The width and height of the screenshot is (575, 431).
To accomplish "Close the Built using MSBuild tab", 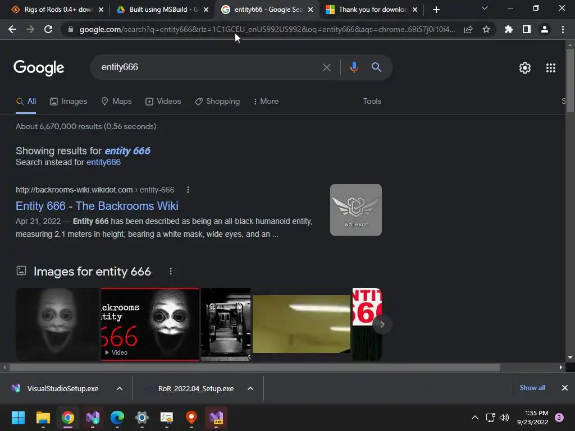I will pyautogui.click(x=206, y=10).
